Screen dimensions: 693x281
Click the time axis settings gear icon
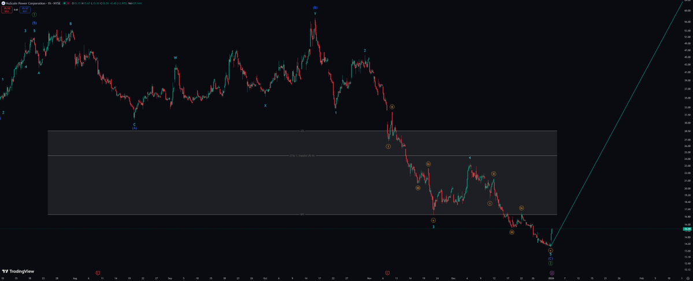click(x=687, y=279)
